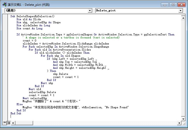Switch to Full Module View icon

(9, 123)
